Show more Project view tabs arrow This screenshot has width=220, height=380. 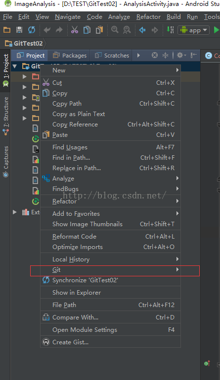click(138, 55)
